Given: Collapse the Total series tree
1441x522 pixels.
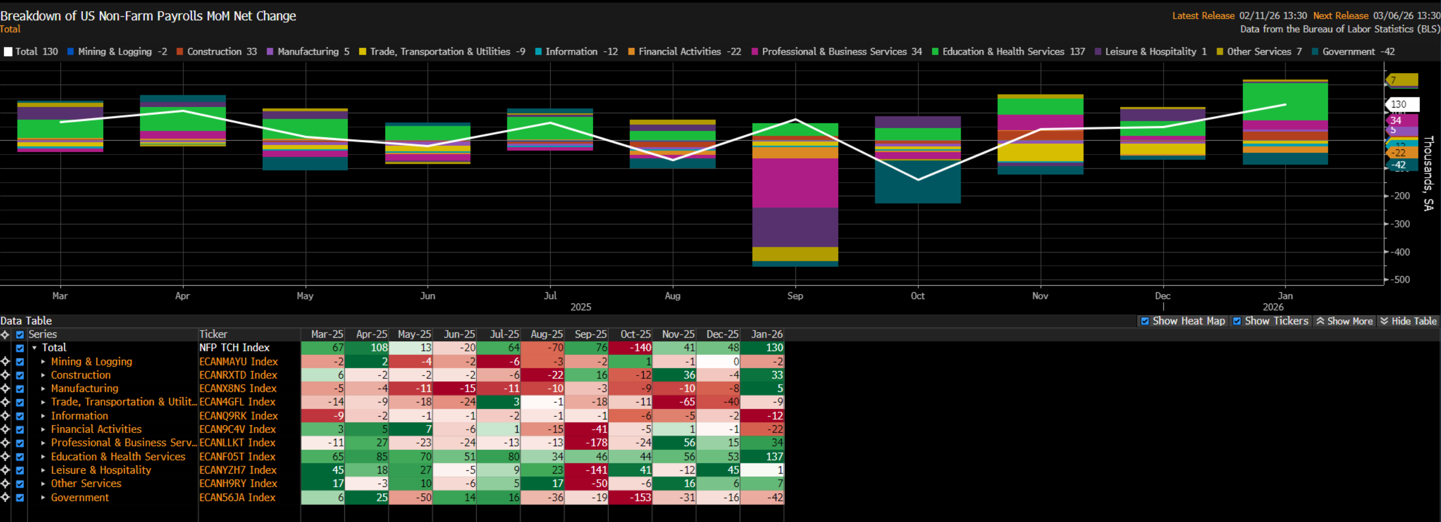Looking at the screenshot, I should pyautogui.click(x=34, y=348).
